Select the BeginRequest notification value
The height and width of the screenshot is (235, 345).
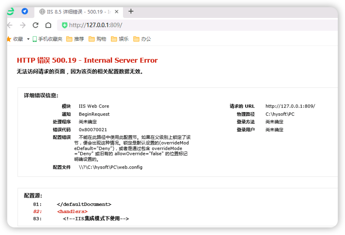tap(94, 114)
